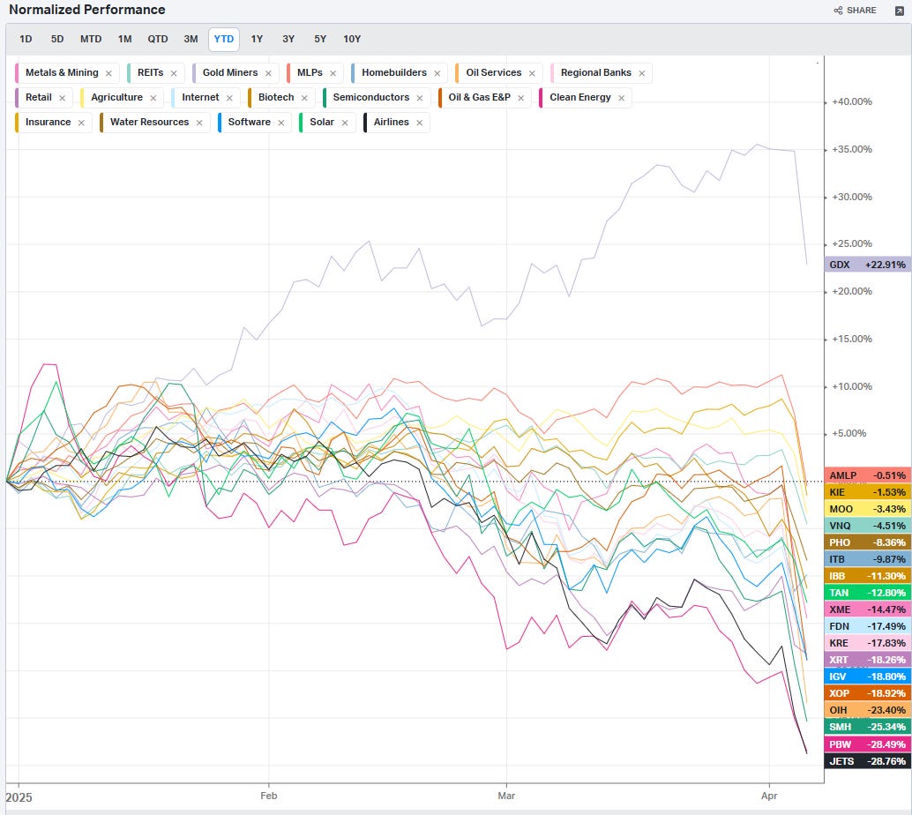Remove the Agriculture chip x

(153, 98)
